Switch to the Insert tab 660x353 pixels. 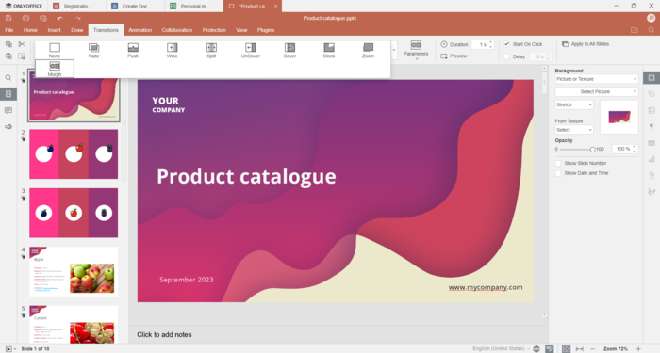coord(54,30)
